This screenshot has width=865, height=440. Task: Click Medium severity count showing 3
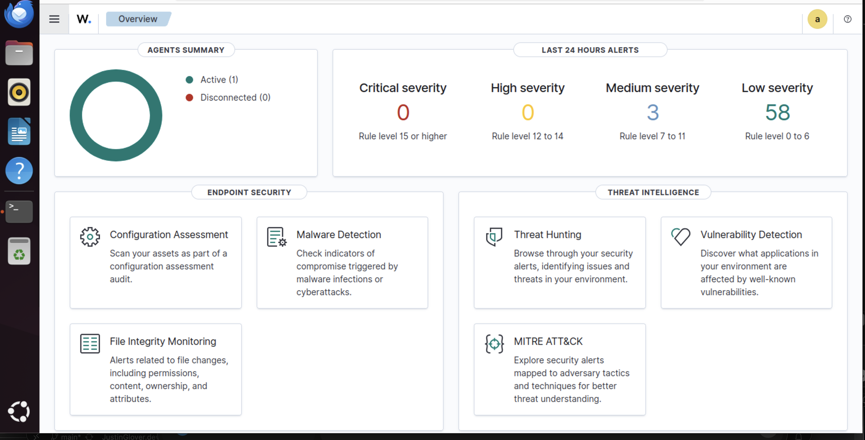(x=652, y=112)
